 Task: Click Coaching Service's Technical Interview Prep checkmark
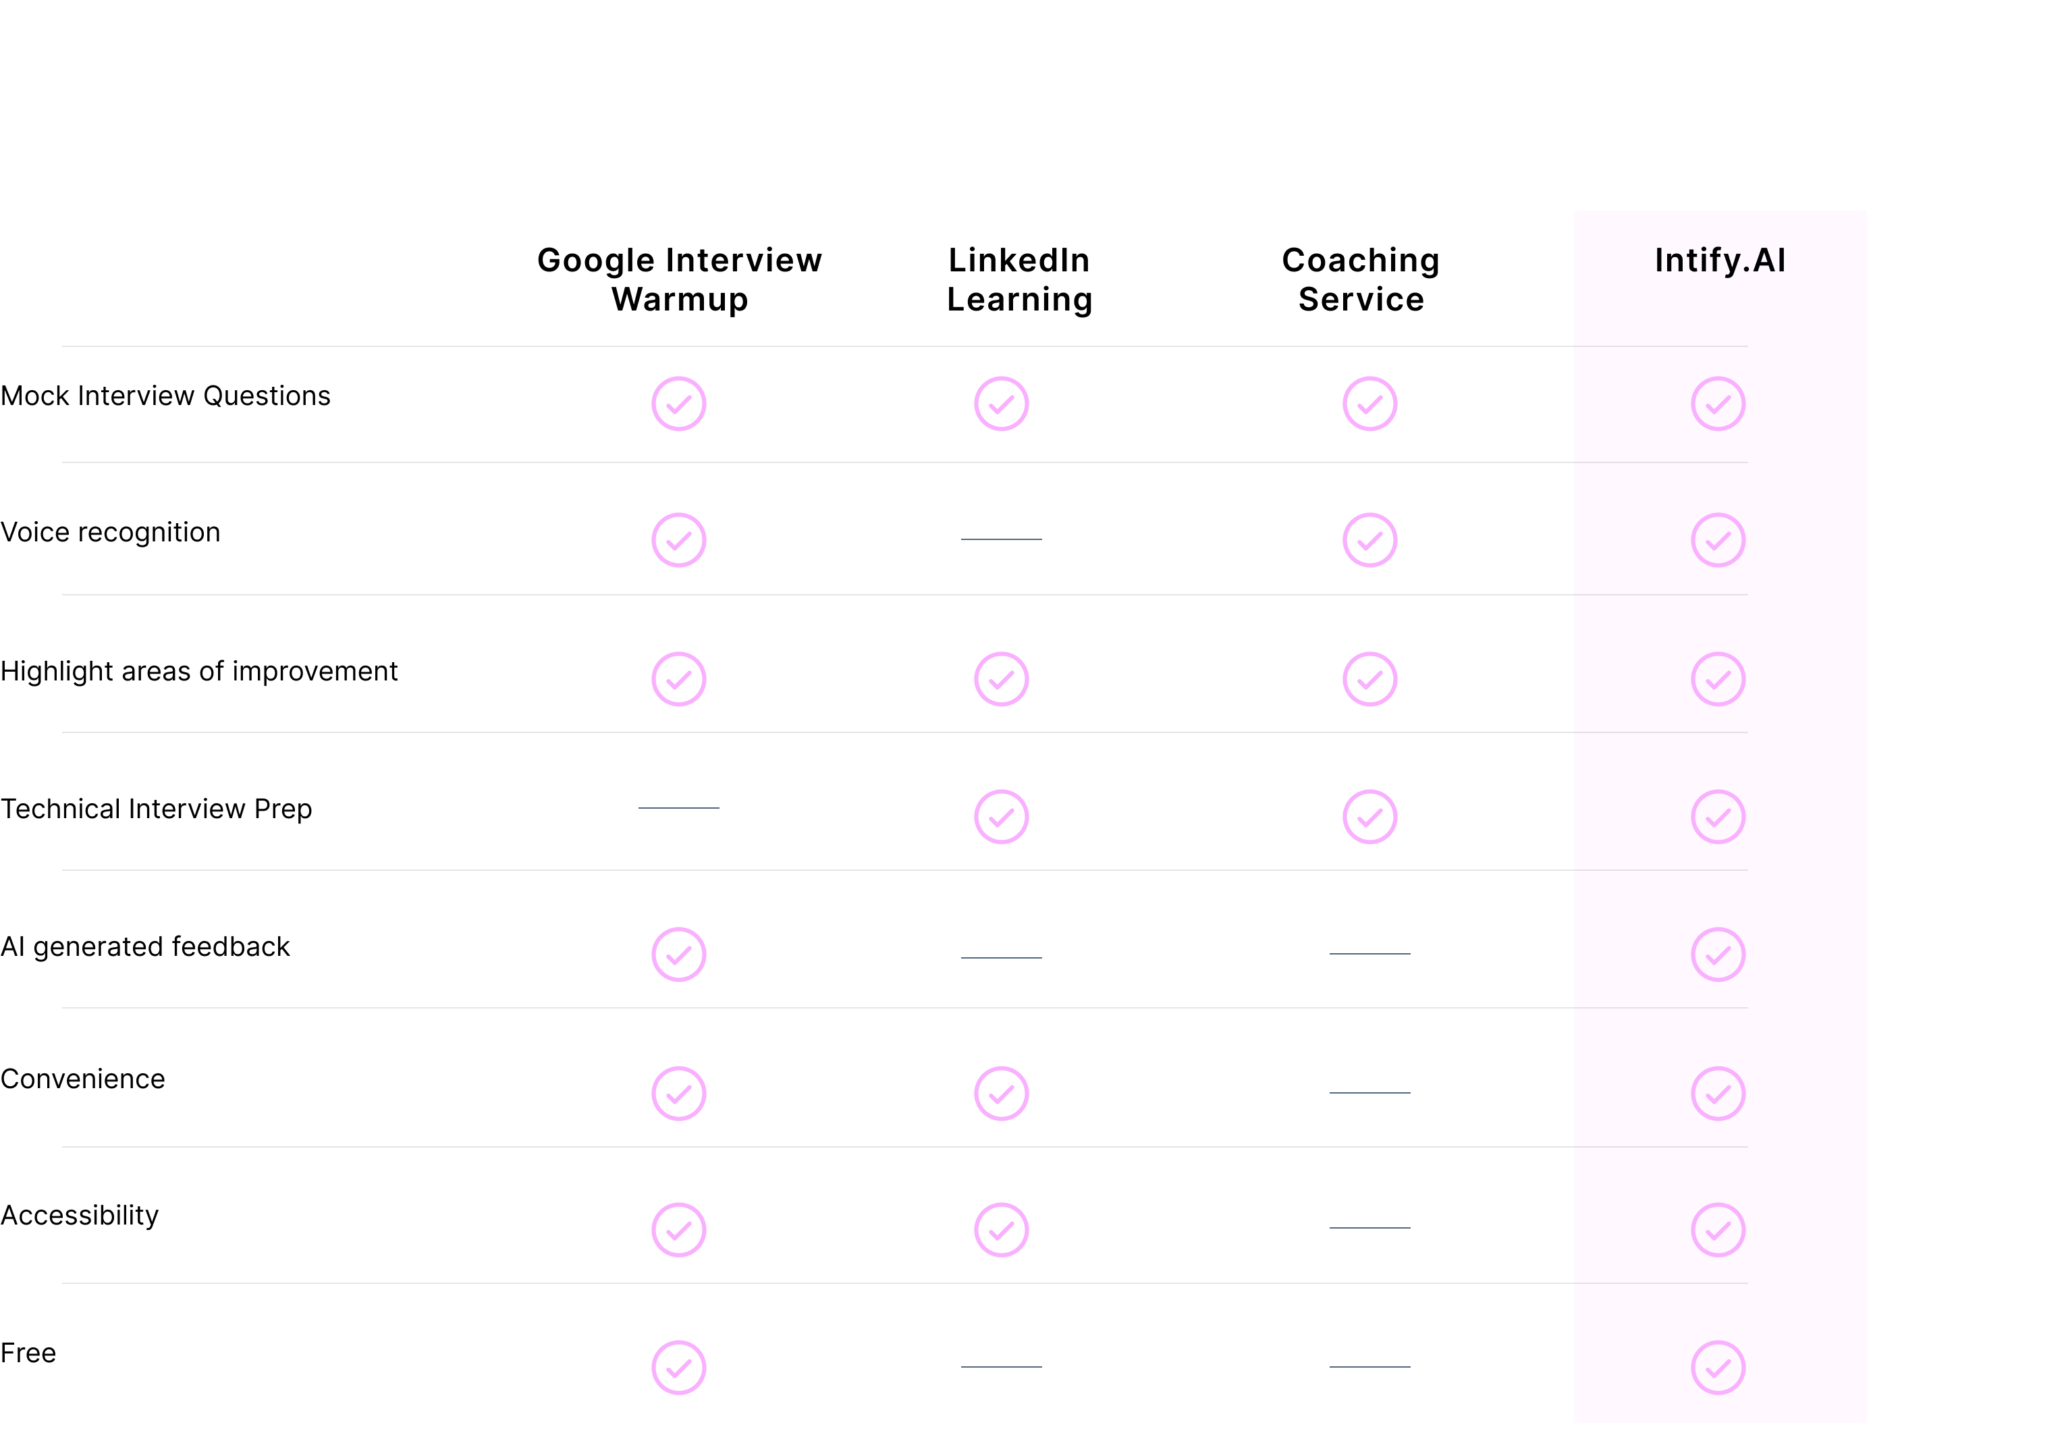(x=1369, y=816)
